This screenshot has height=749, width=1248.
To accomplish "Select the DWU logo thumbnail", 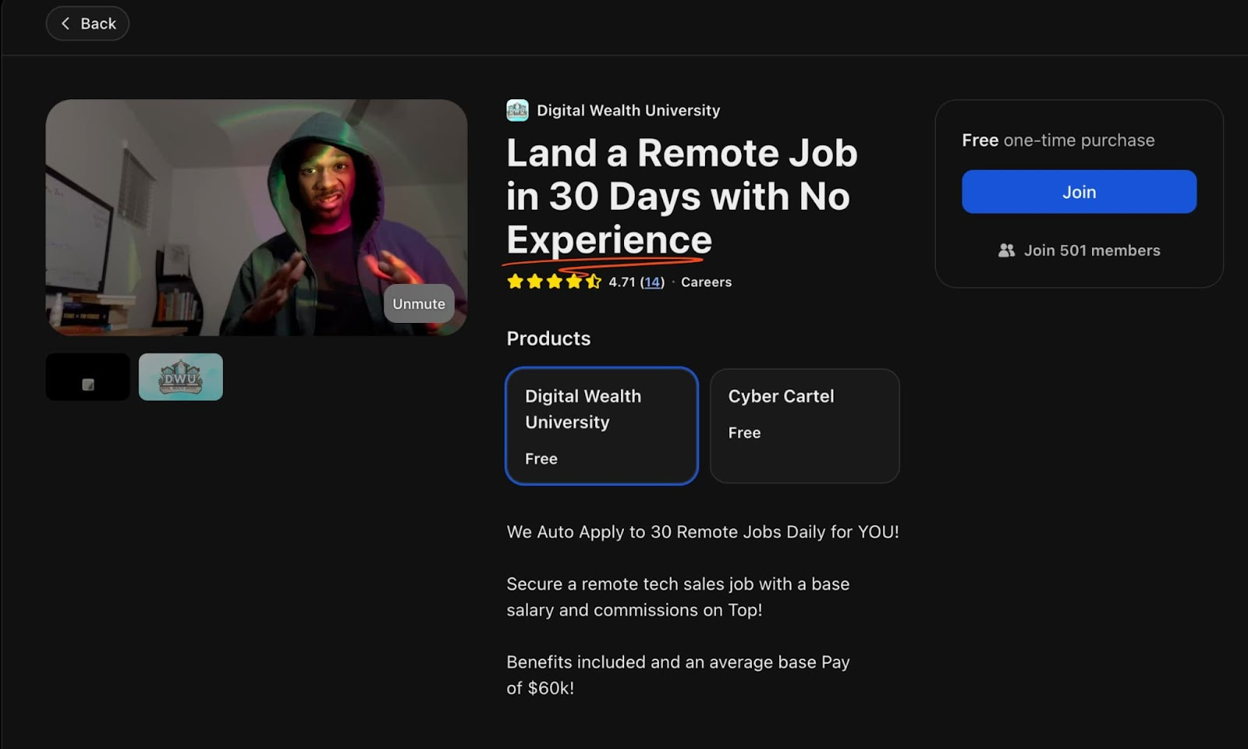I will (181, 377).
